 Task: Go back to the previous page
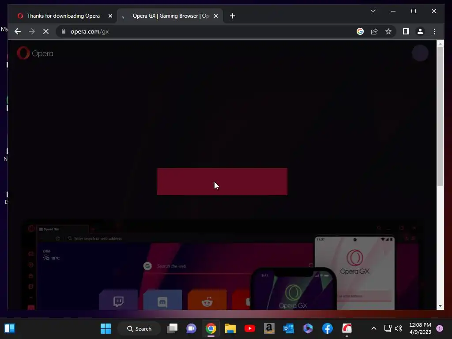(18, 31)
